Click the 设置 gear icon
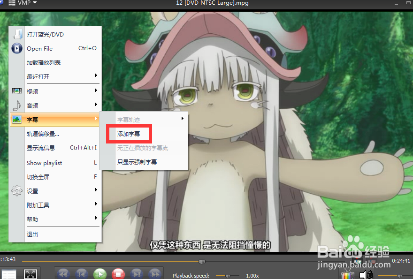This screenshot has width=413, height=279. pos(17,190)
